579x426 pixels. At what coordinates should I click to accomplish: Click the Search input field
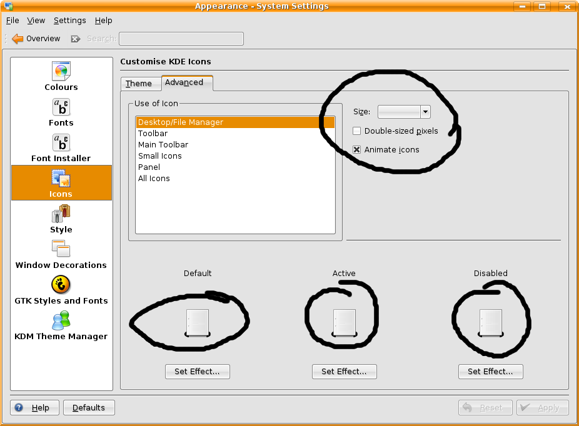[x=181, y=39]
